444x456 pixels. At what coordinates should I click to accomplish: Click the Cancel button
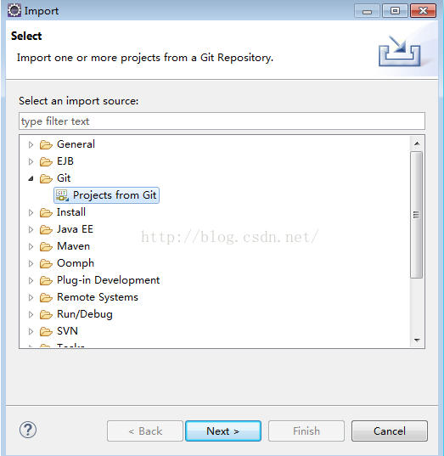pos(390,431)
